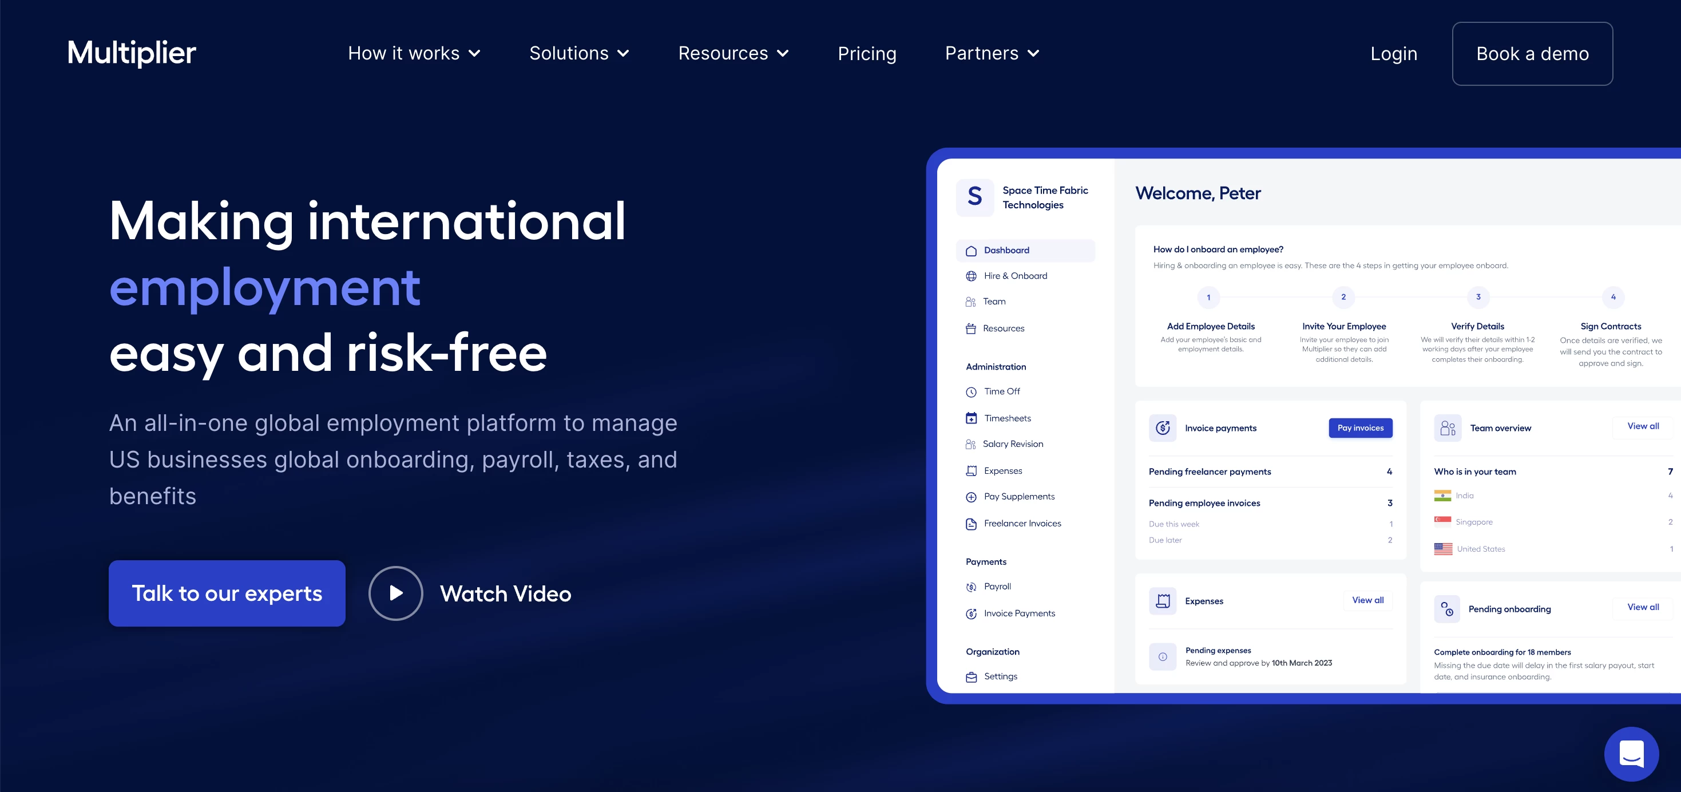The width and height of the screenshot is (1681, 792).
Task: Click the Watch Video play button
Action: [395, 593]
